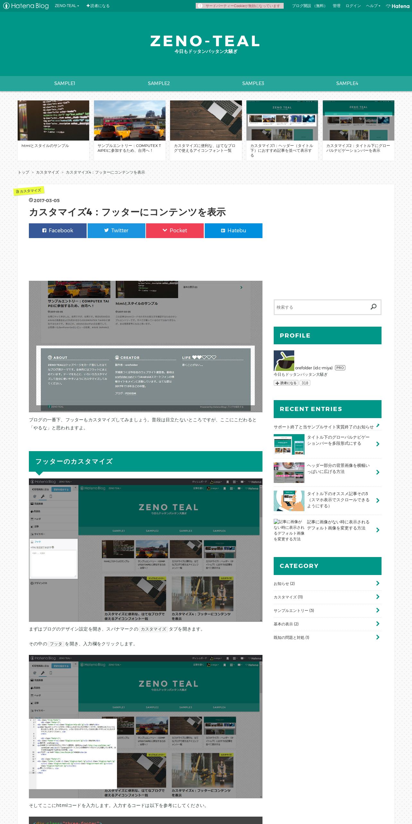Open デフォルト画像を変更する方法 entry
The height and width of the screenshot is (824, 412).
click(338, 525)
